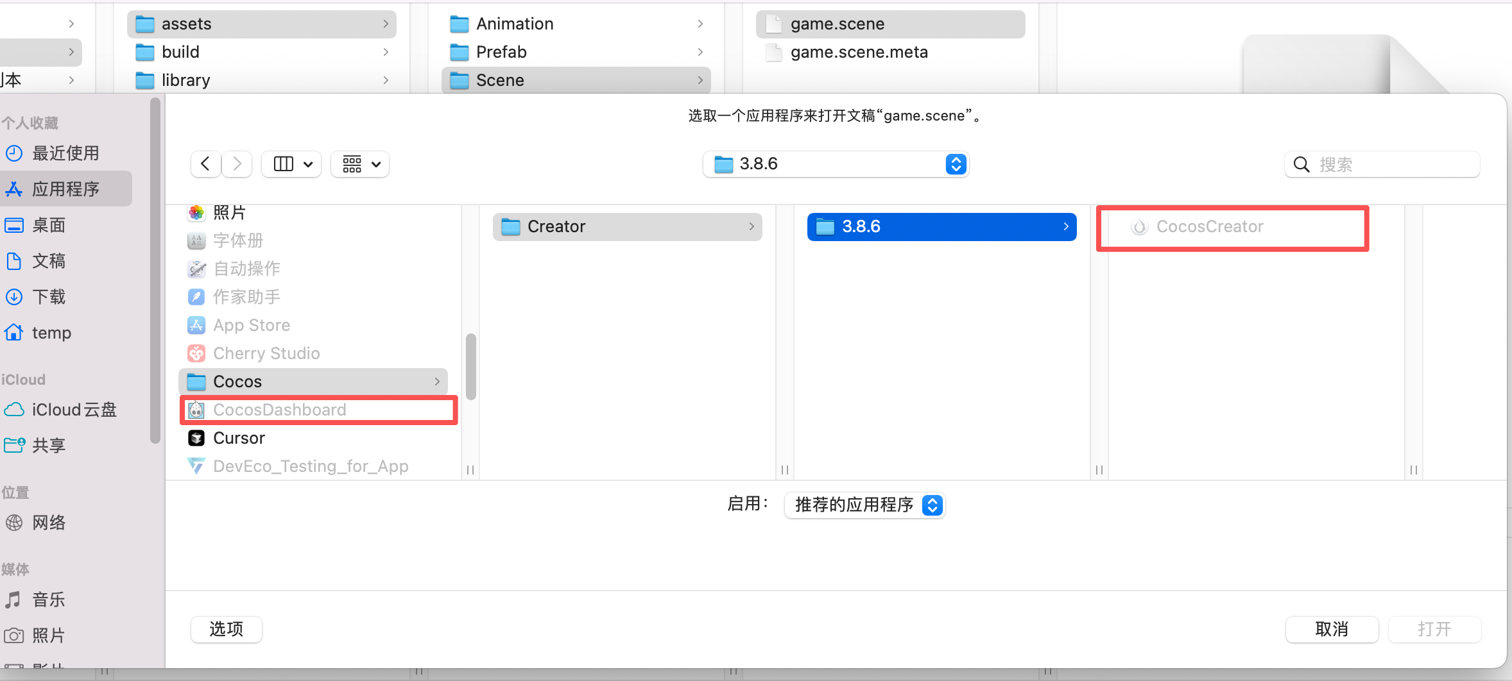
Task: Click the applications column scrollbar
Action: pos(471,367)
